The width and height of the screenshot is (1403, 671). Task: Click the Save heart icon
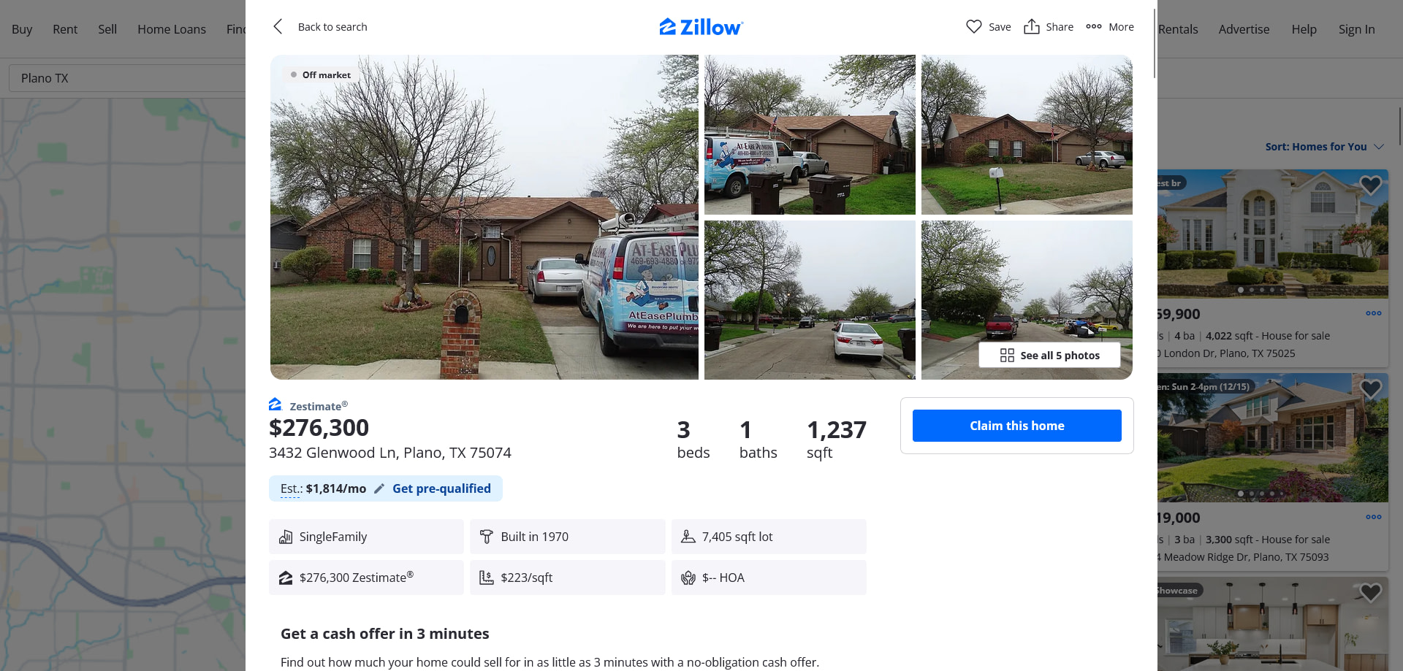pyautogui.click(x=973, y=27)
